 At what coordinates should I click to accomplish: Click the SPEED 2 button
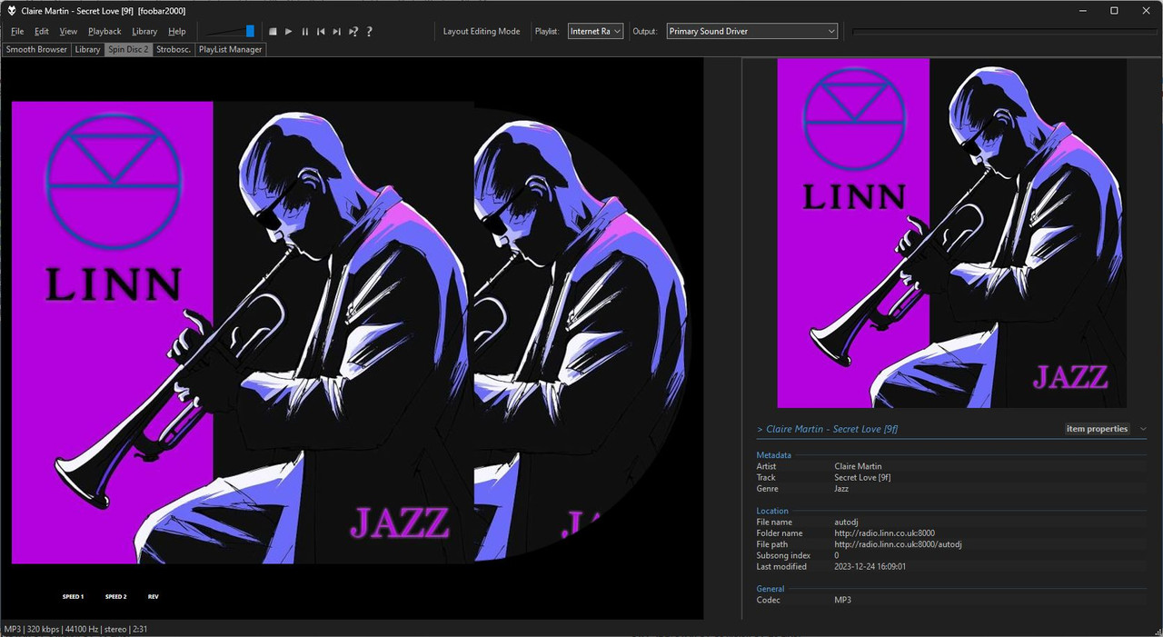tap(115, 597)
